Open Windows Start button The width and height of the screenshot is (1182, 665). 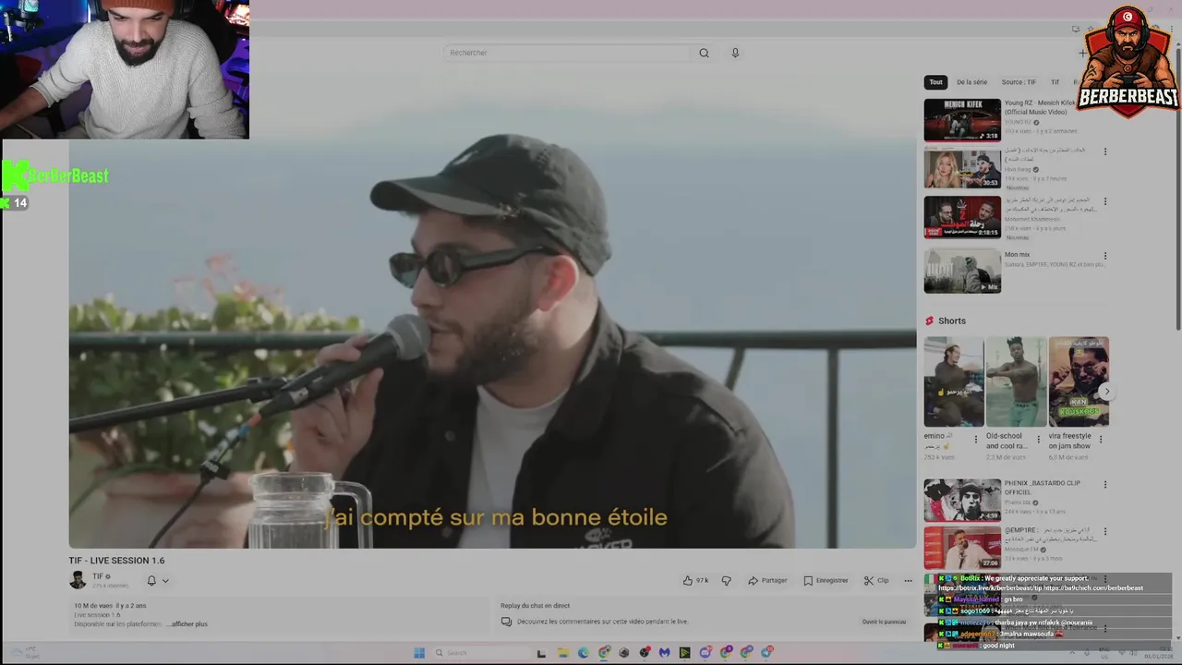(x=418, y=652)
